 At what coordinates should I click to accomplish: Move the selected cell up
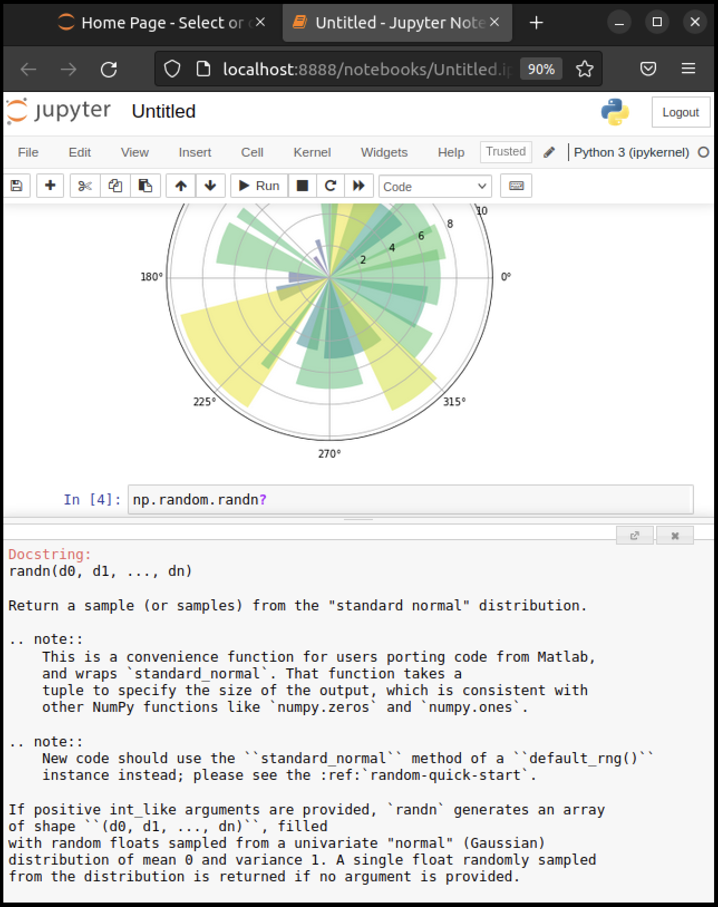pos(181,186)
